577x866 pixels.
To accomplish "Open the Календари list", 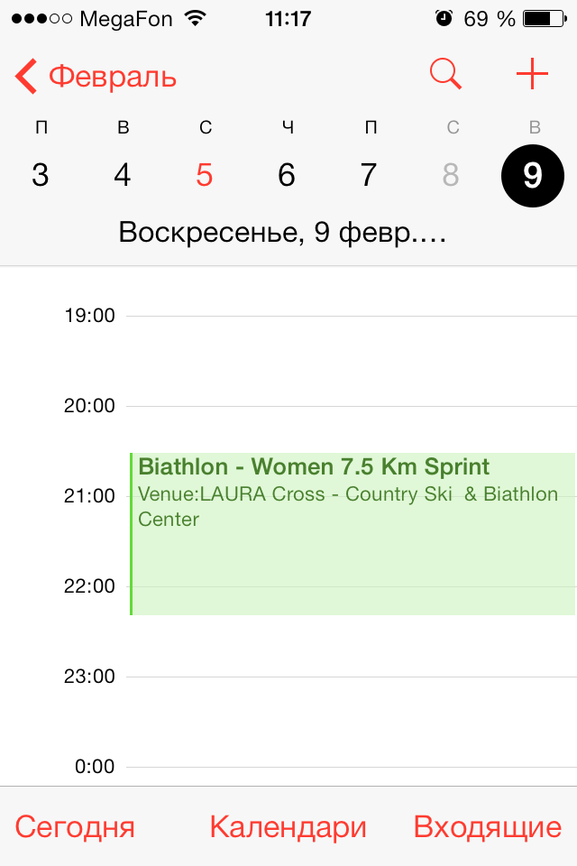I will pos(288,826).
